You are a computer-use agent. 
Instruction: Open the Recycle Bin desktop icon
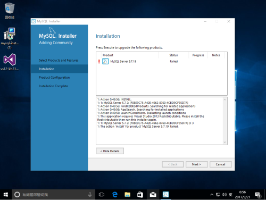[x=10, y=11]
